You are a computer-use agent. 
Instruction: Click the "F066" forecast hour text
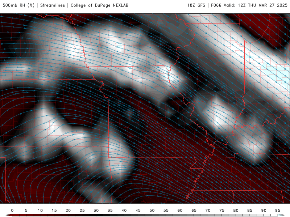pyautogui.click(x=216, y=5)
